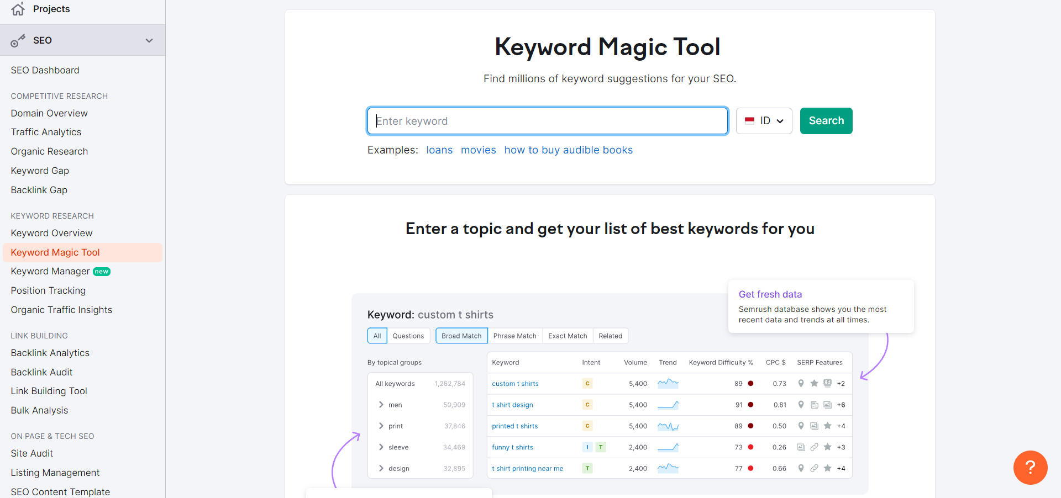Image resolution: width=1061 pixels, height=498 pixels.
Task: Expand the 'design' topical group
Action: [381, 468]
